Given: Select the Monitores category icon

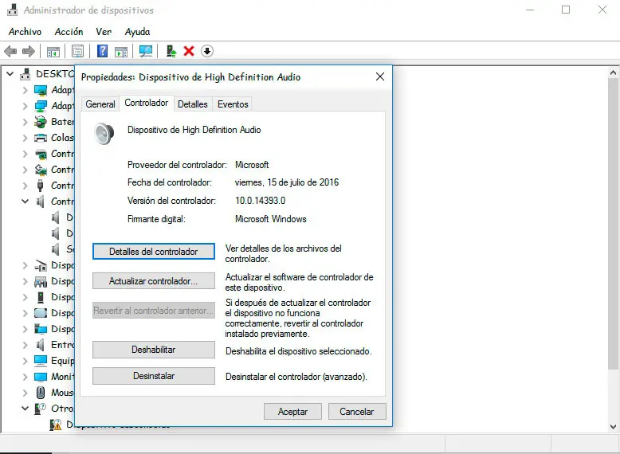Looking at the screenshot, I should click(41, 377).
